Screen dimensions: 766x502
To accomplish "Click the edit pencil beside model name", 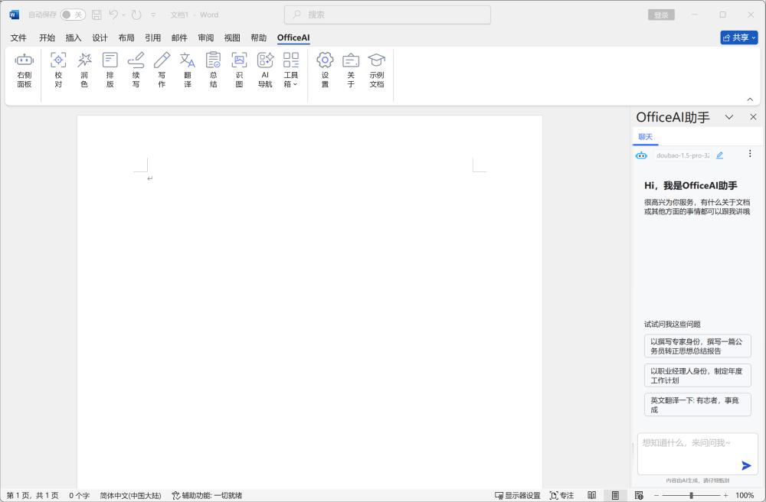I will pyautogui.click(x=719, y=155).
